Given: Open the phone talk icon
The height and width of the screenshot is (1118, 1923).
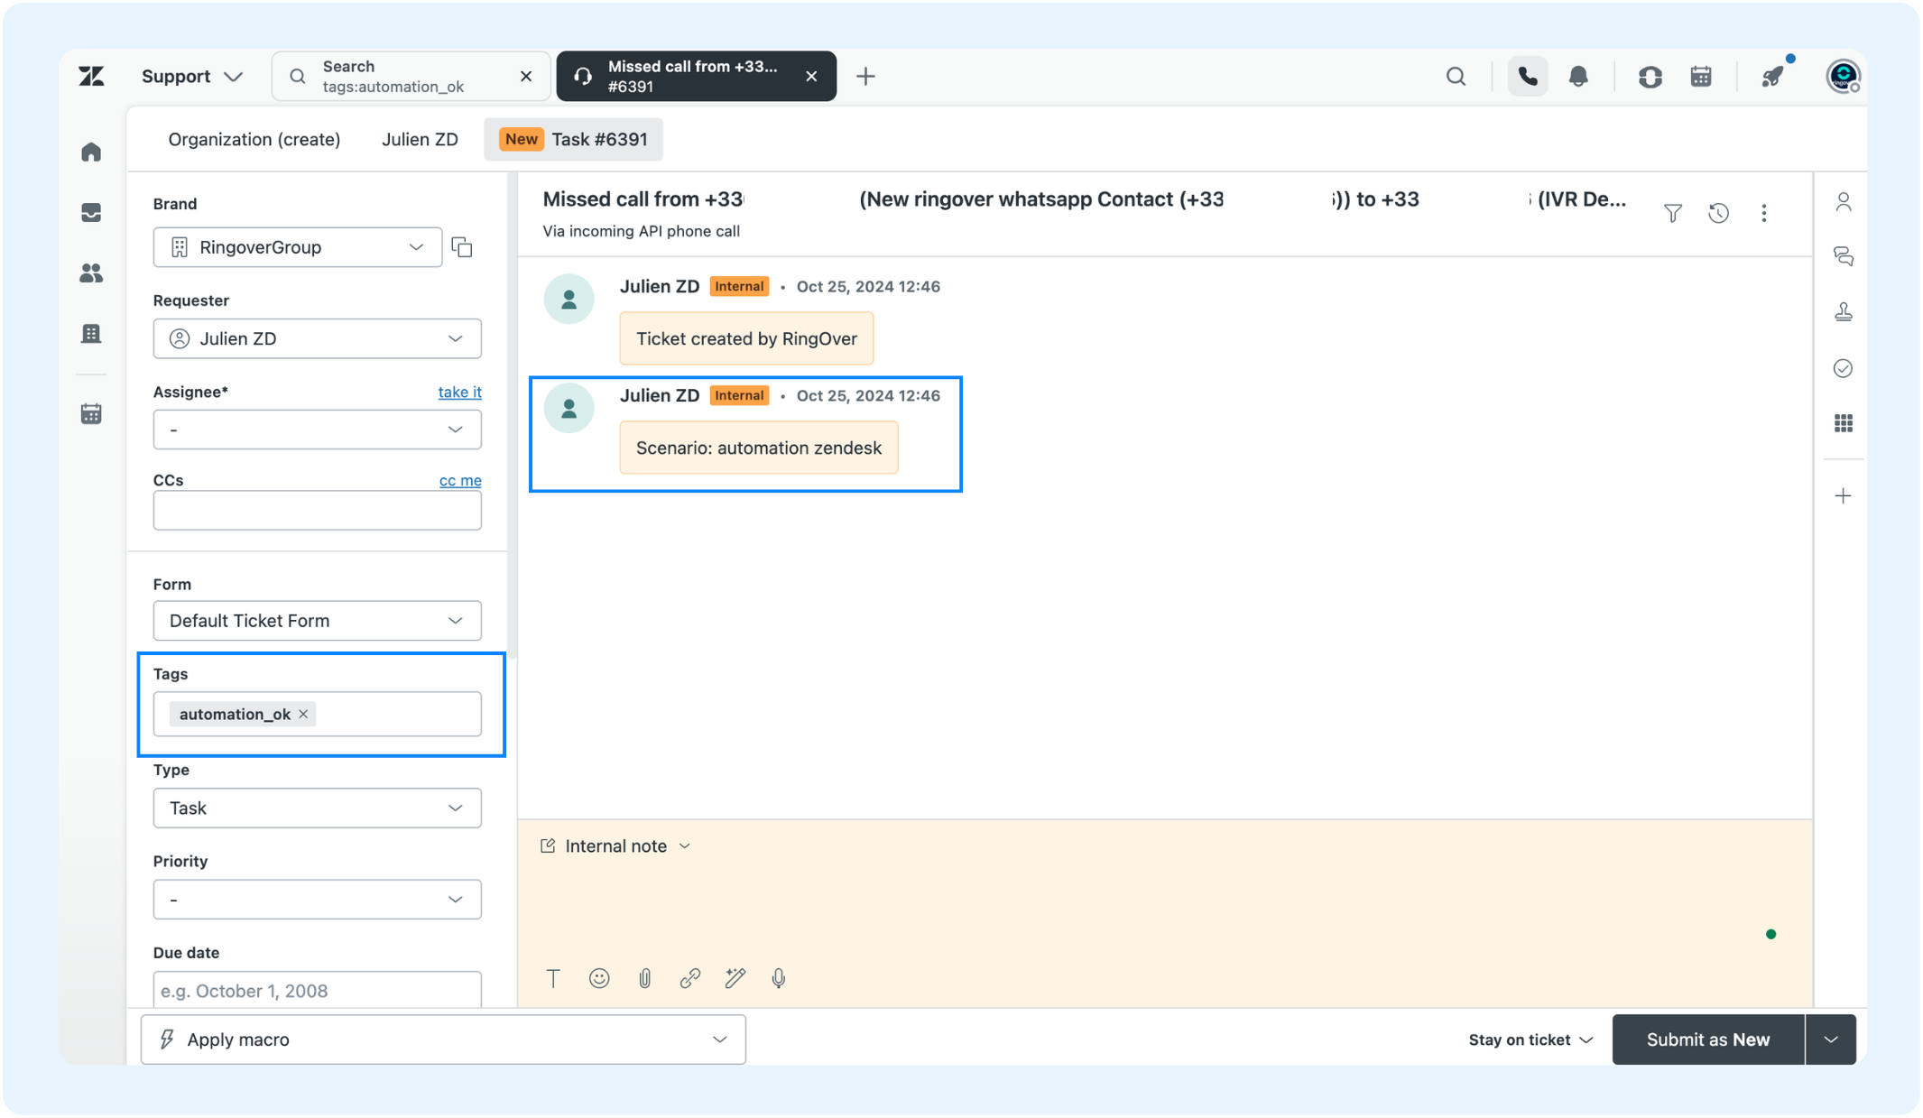Looking at the screenshot, I should click(x=1527, y=77).
